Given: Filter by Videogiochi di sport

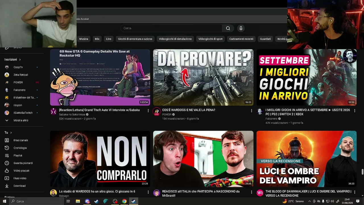Looking at the screenshot, I should tap(210, 39).
